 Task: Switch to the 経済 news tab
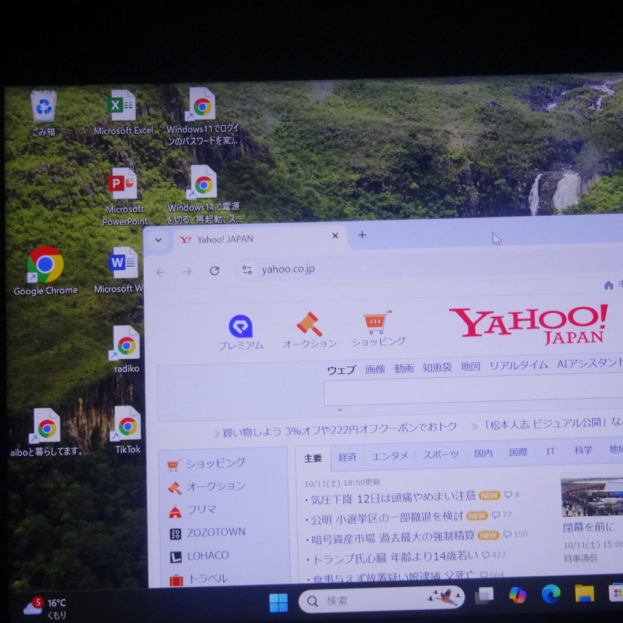[347, 456]
